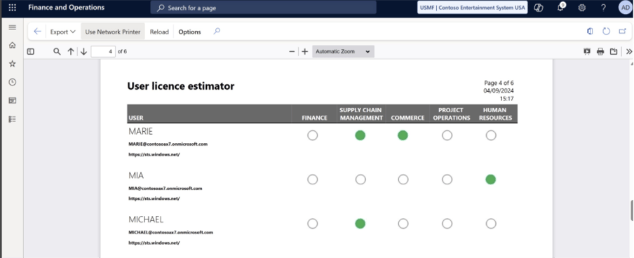Image resolution: width=634 pixels, height=258 pixels.
Task: Open Favorites star icon in sidebar
Action: click(13, 64)
